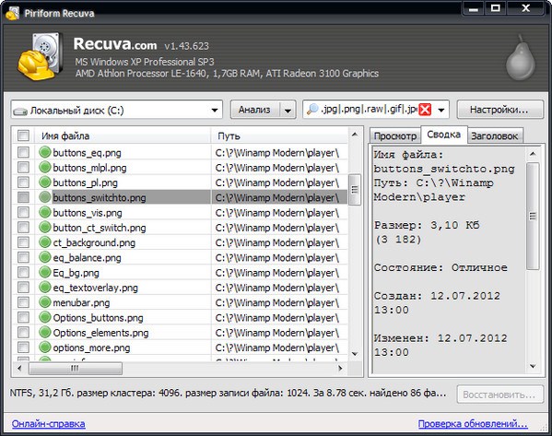Image resolution: width=552 pixels, height=436 pixels.
Task: Click the green status icon for Options_buttons.png
Action: pyautogui.click(x=45, y=317)
